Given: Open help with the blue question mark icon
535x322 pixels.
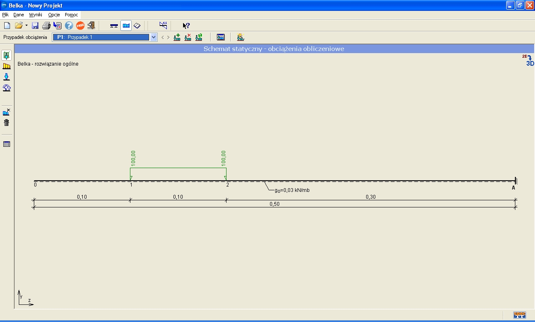Looking at the screenshot, I should coord(69,26).
